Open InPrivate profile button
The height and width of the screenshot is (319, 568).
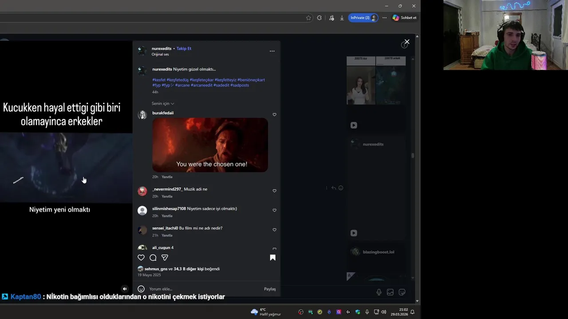[363, 18]
